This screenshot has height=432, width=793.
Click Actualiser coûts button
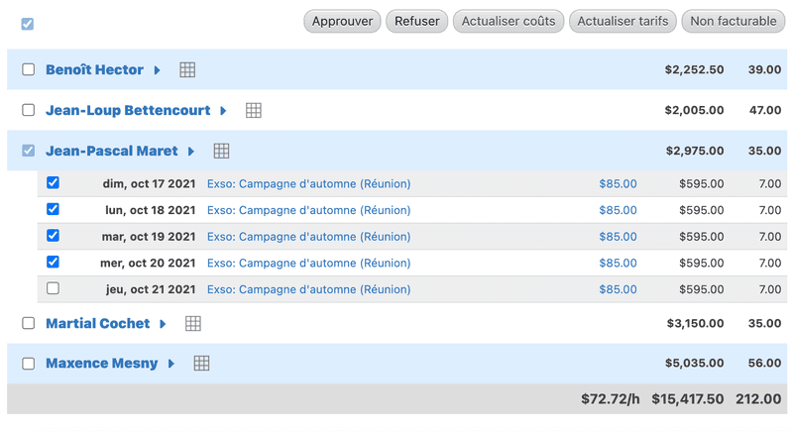click(509, 21)
